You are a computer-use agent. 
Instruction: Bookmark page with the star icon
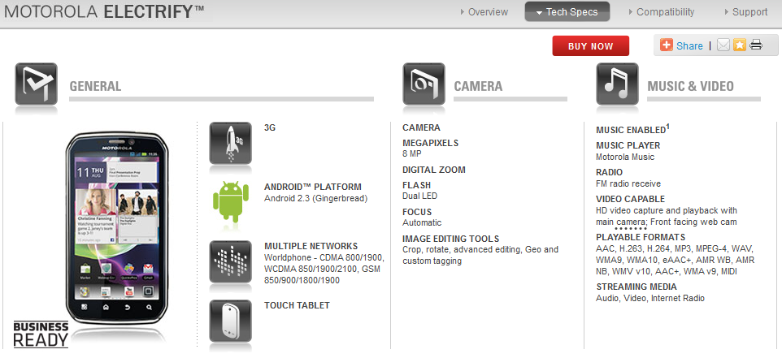coord(740,45)
